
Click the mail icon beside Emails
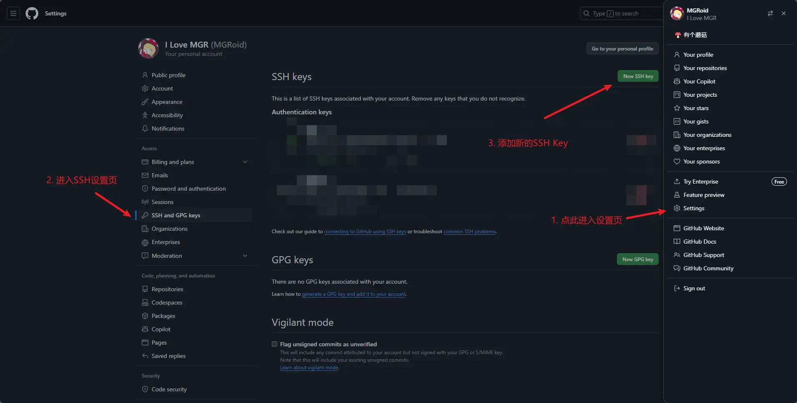[145, 175]
